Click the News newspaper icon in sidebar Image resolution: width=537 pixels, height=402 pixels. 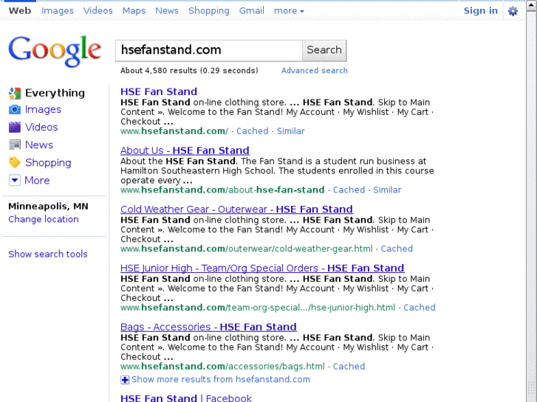click(x=15, y=145)
